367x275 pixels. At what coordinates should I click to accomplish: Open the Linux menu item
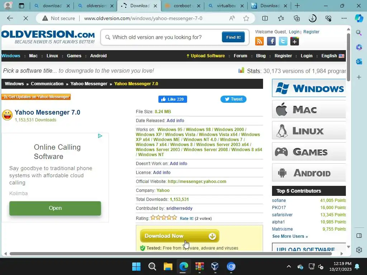[x=52, y=56]
